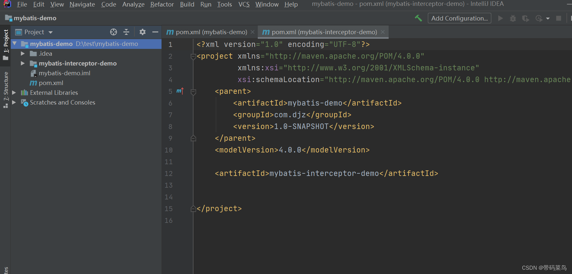Click the mybatis-demo breadcrumb folder icon
The width and height of the screenshot is (572, 274).
(x=8, y=18)
